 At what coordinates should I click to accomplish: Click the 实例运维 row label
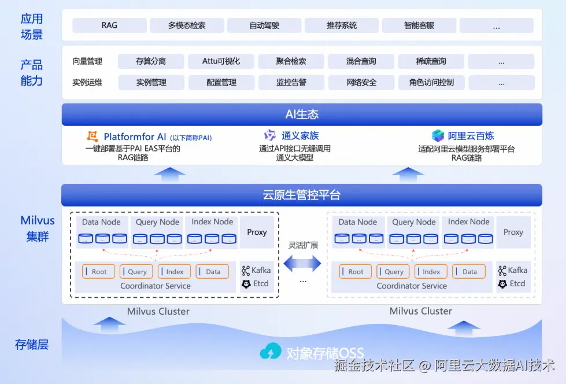87,82
